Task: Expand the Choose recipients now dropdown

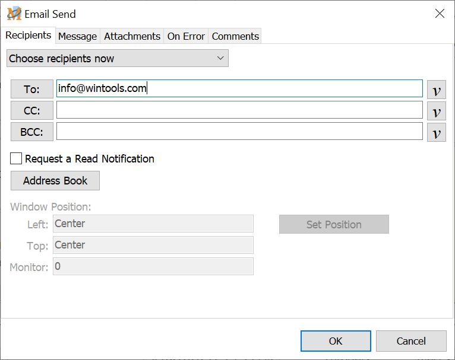Action: click(118, 58)
